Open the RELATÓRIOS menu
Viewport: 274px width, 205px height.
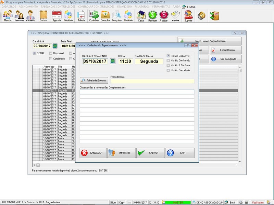142,6
